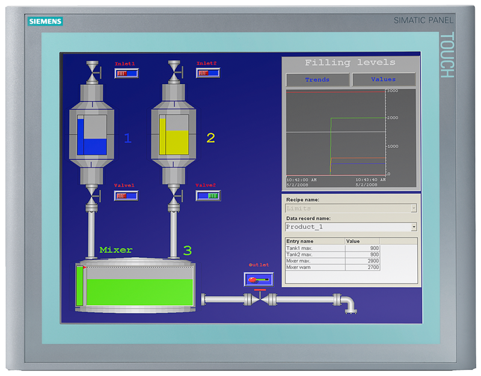Viewport: 481px width, 376px height.
Task: Open the Recipe name dropdown arrow
Action: point(414,208)
